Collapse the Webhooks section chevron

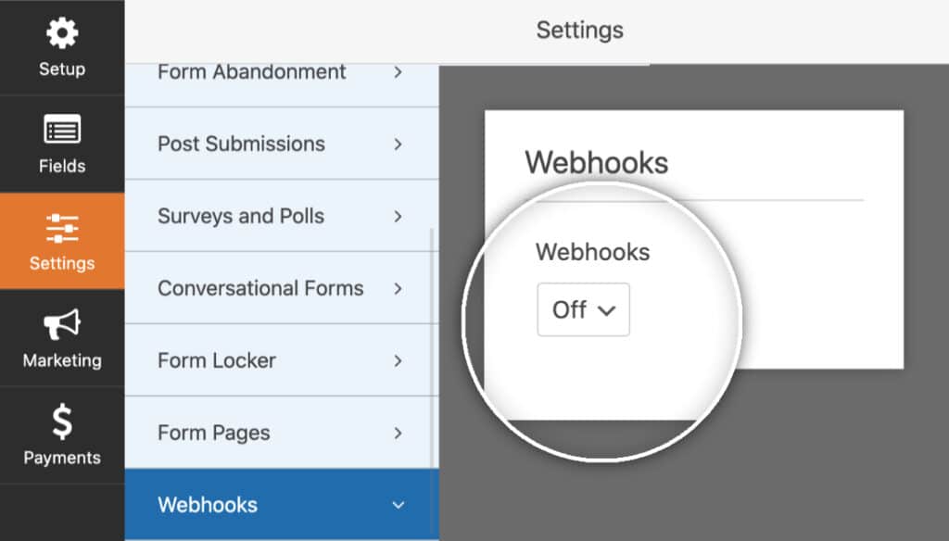[x=398, y=504]
